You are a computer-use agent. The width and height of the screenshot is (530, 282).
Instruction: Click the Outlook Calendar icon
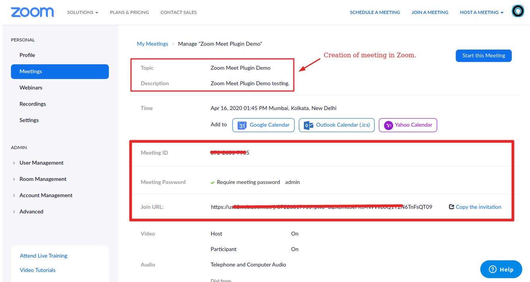[308, 125]
